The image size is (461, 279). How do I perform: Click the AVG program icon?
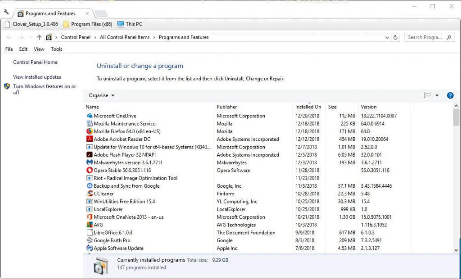click(x=90, y=225)
